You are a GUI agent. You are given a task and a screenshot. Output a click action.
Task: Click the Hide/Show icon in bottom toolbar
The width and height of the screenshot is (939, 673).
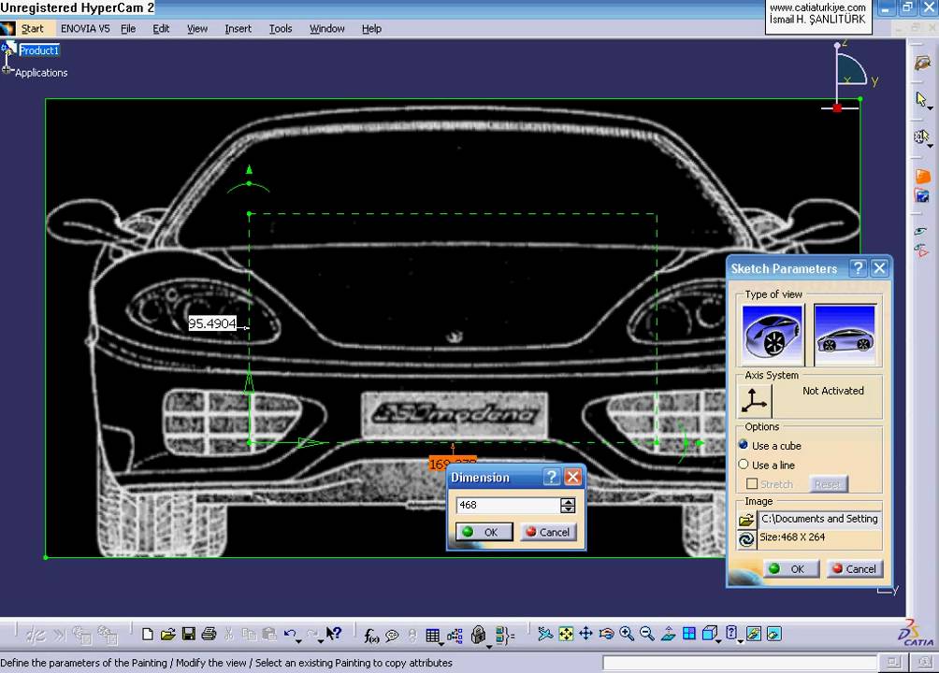point(754,634)
